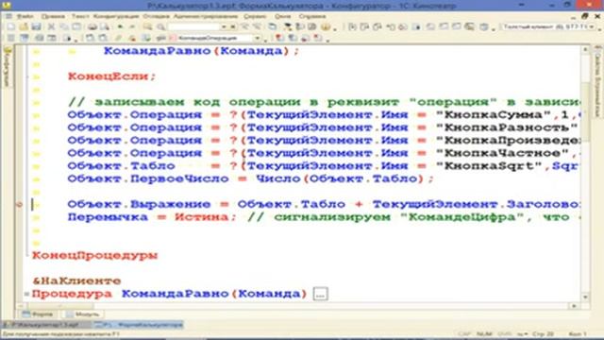Click the Find binoculars icon
Image resolution: width=604 pixels, height=340 pixels.
click(148, 26)
